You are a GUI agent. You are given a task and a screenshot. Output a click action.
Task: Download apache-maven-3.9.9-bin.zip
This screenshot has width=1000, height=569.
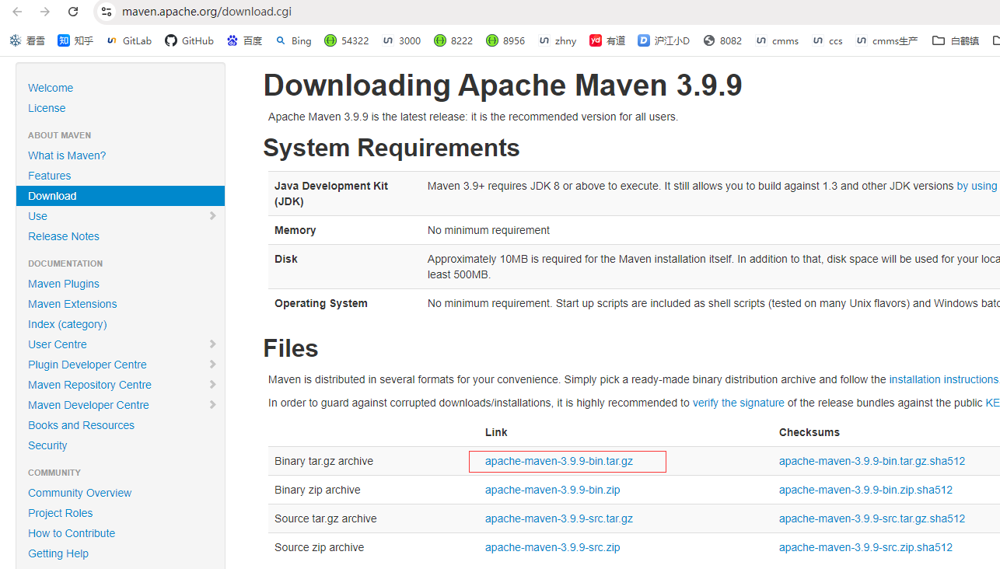[553, 490]
